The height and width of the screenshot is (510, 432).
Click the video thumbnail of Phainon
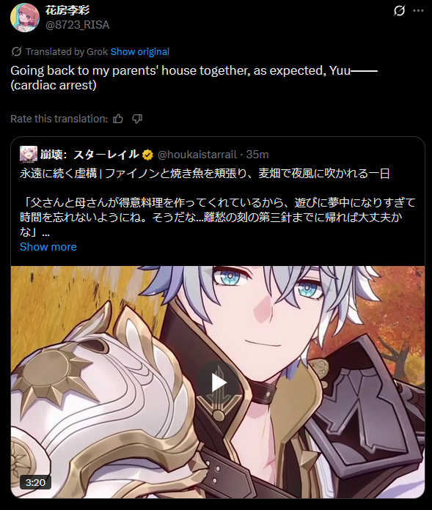(x=218, y=382)
